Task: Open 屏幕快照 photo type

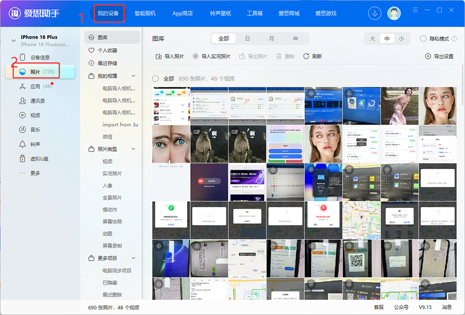Action: point(112,221)
